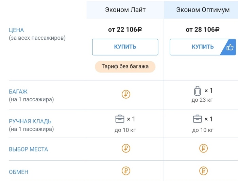
Task: Click briefcase hand luggage icon under Эконом Лайт
Action: coord(120,119)
